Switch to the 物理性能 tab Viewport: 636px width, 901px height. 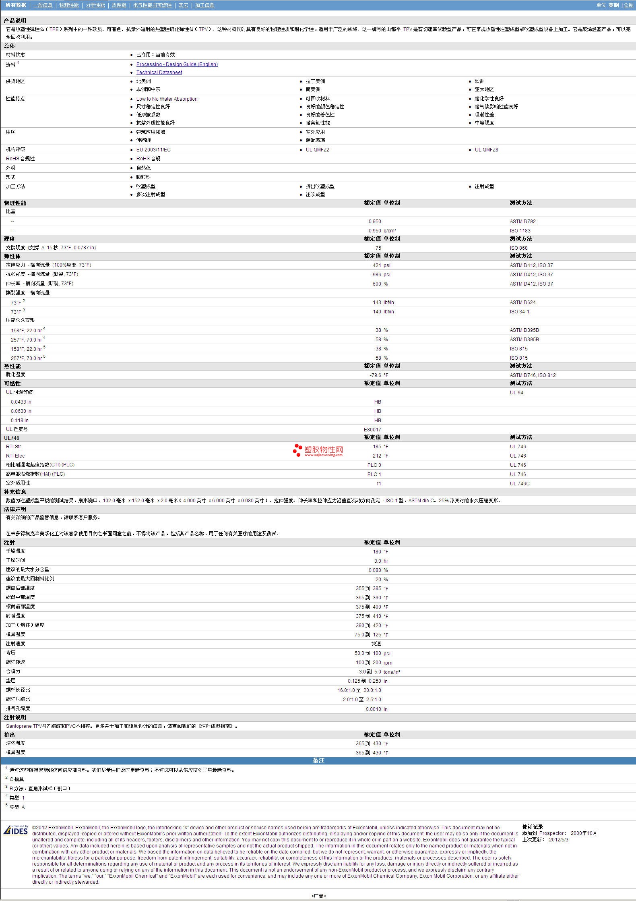[x=69, y=5]
